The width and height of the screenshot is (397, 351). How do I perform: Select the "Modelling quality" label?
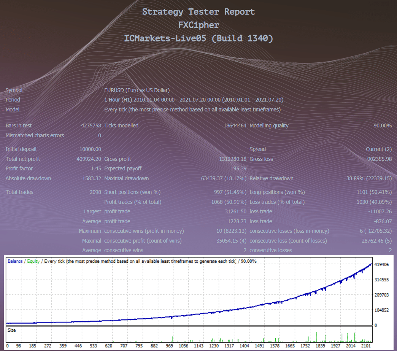pyautogui.click(x=269, y=125)
